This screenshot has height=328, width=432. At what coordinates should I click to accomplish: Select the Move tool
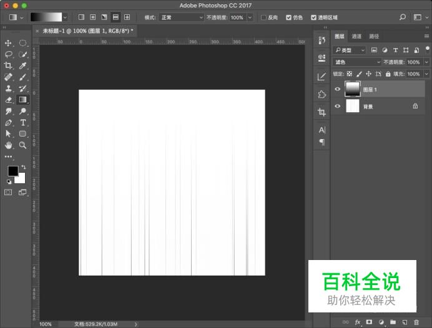[8, 43]
